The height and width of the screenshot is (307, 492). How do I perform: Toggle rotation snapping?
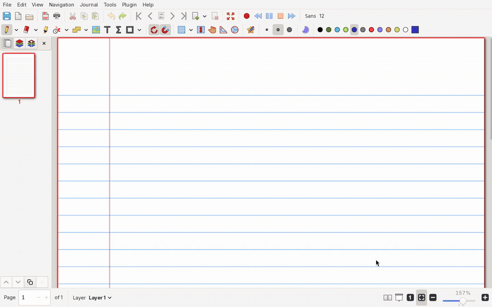[x=154, y=30]
